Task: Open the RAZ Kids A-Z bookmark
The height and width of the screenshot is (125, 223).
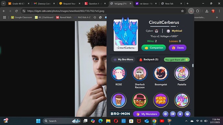Action: pyautogui.click(x=82, y=17)
